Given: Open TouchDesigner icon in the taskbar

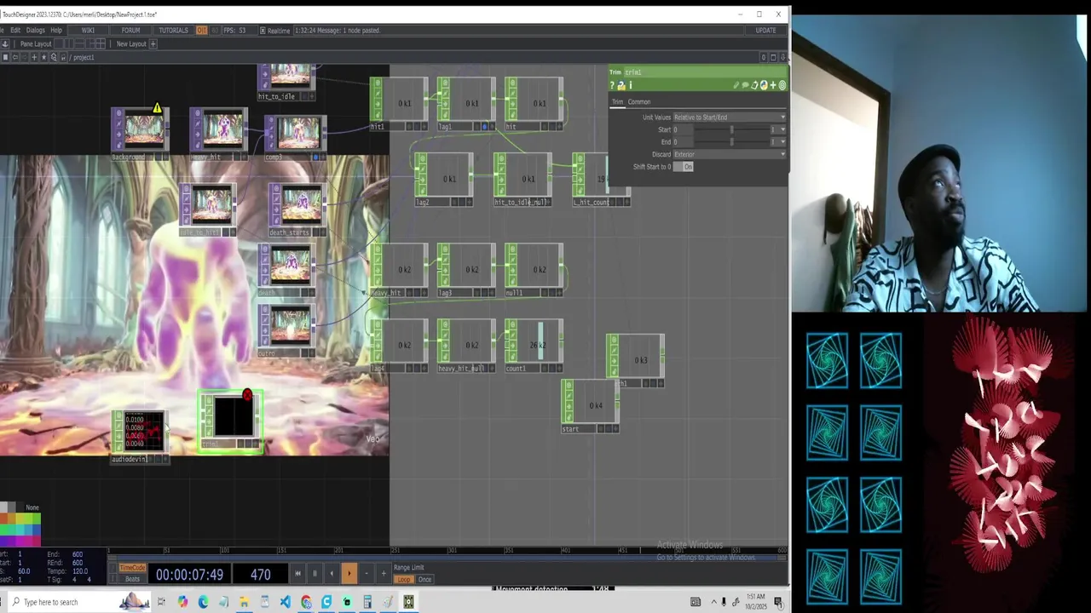Looking at the screenshot, I should pyautogui.click(x=409, y=602).
